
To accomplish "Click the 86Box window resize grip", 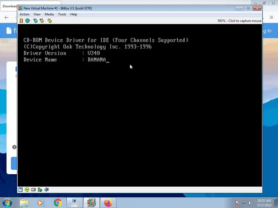I will tap(260, 191).
